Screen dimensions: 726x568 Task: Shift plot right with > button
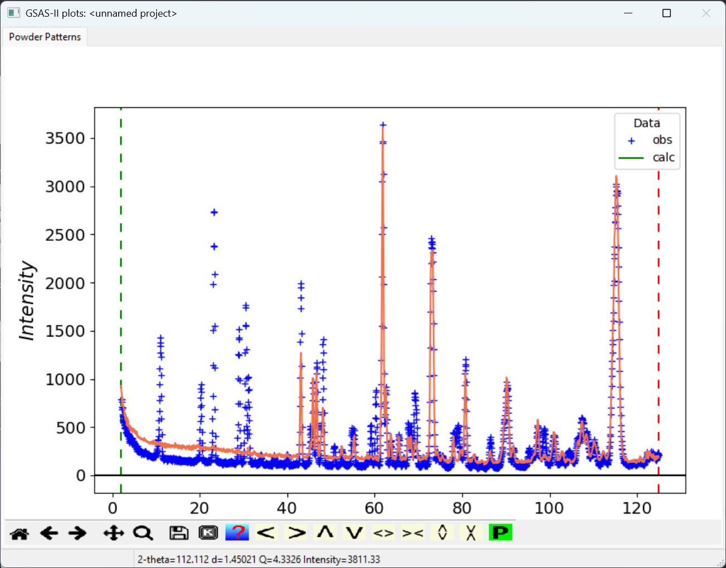click(296, 532)
